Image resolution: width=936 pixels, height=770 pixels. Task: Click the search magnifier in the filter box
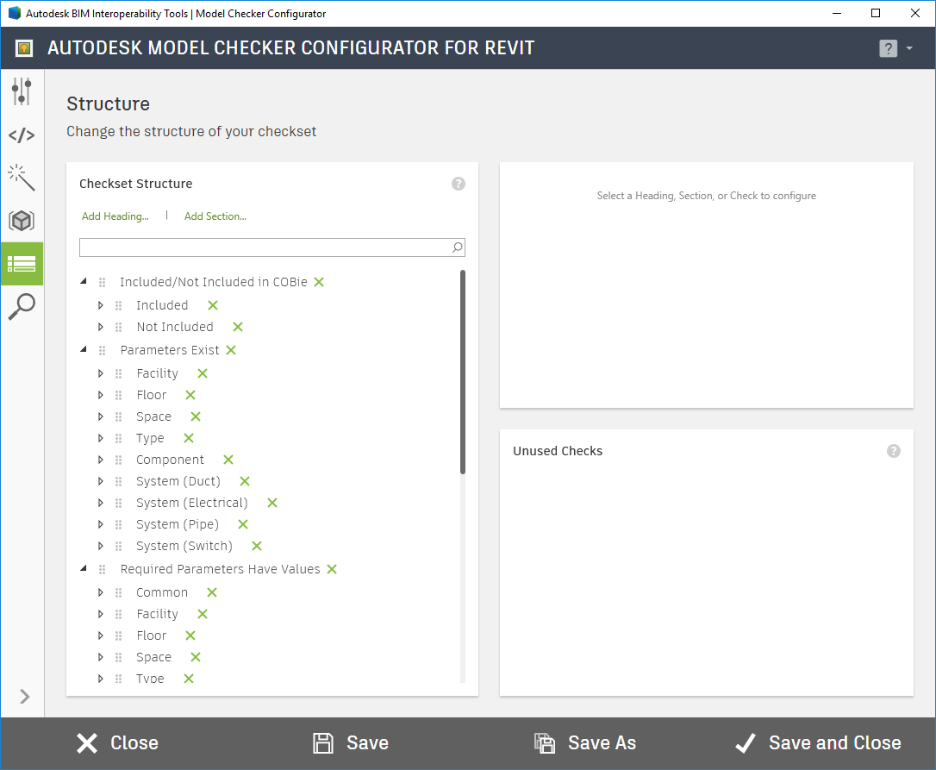coord(458,247)
